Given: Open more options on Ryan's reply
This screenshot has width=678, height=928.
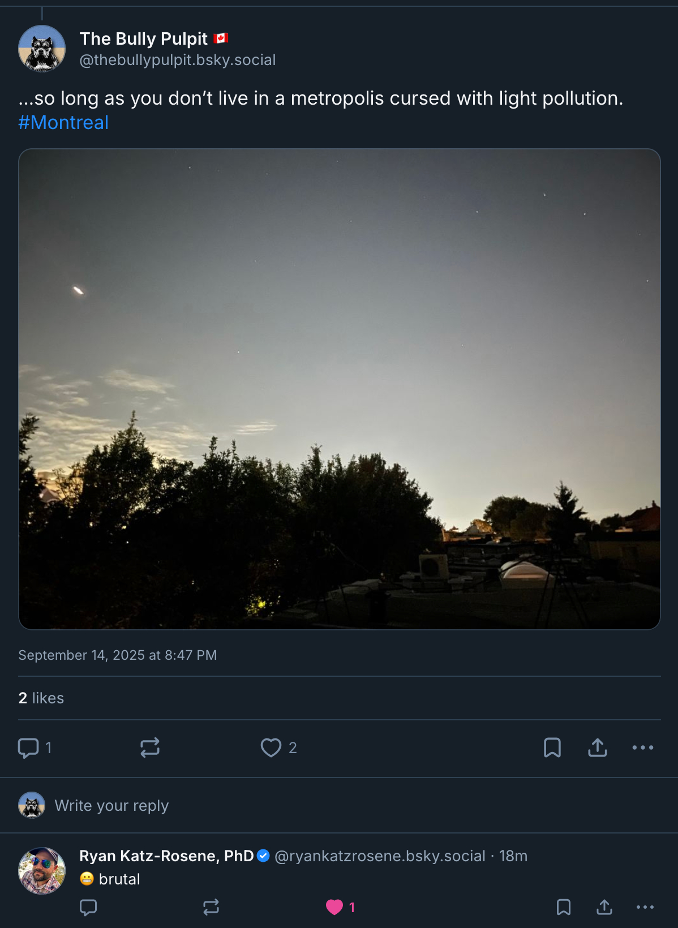Looking at the screenshot, I should [645, 908].
